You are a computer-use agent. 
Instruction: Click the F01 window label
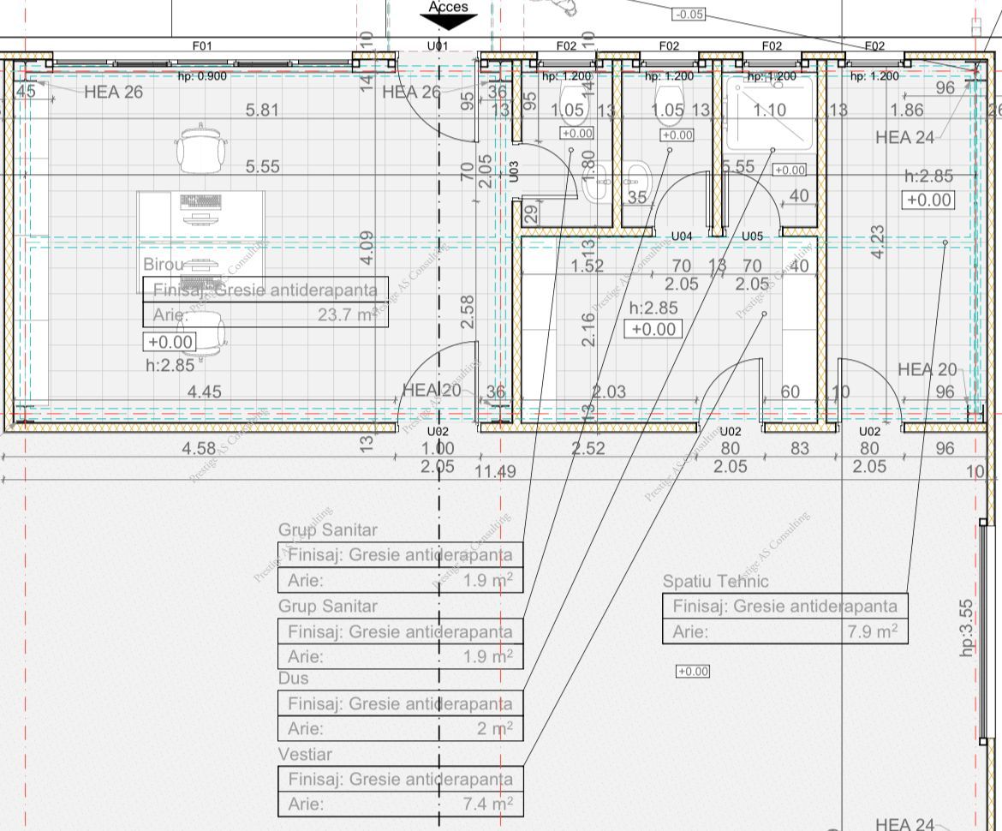(x=202, y=46)
